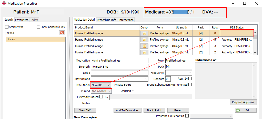
Task: Click the Product Brand column header
Action: pyautogui.click(x=107, y=28)
